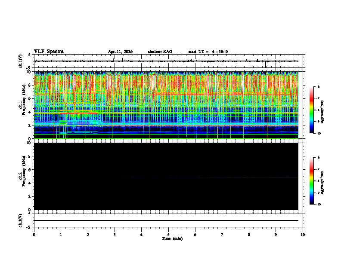Click the ch.1 spectrogram color bar
This screenshot has height=263, width=341.
311,110
